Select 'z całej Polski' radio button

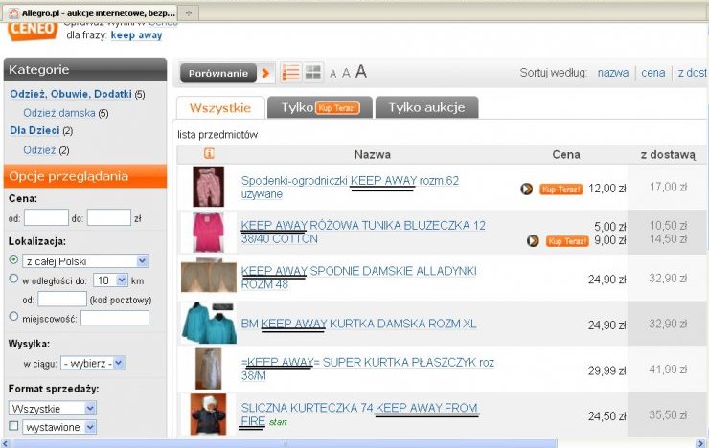pos(13,259)
